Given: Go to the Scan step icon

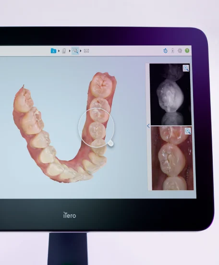Looking at the screenshot, I should [64, 51].
